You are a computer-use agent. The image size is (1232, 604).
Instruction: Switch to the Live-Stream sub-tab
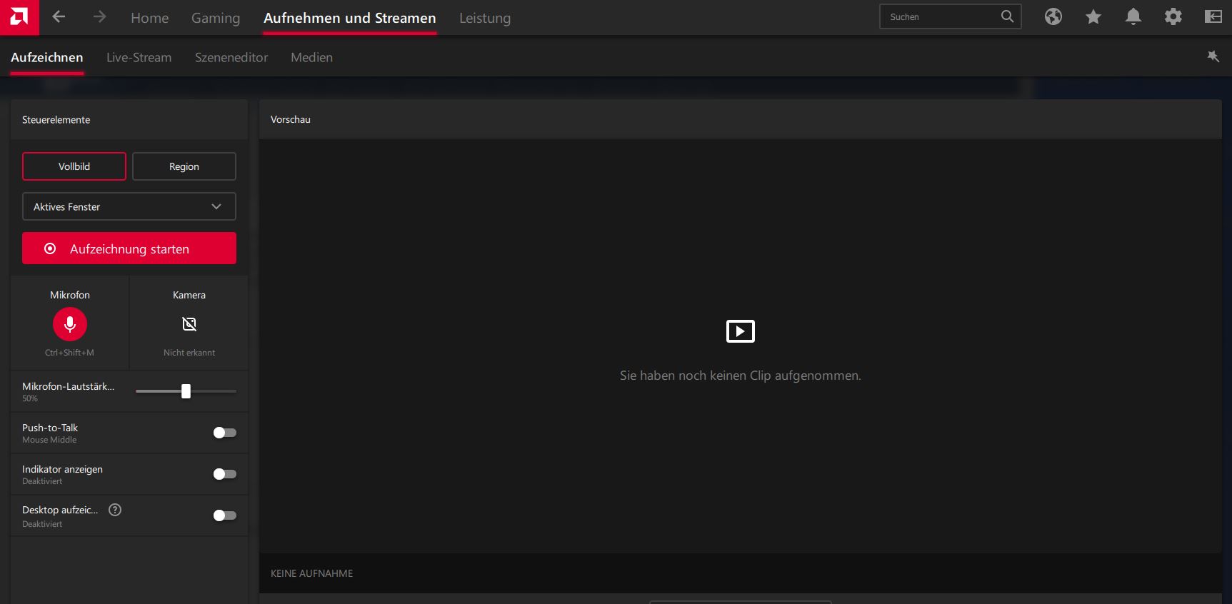pos(139,57)
